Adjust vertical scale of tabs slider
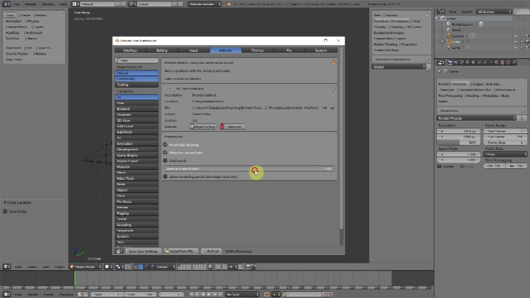 249,169
